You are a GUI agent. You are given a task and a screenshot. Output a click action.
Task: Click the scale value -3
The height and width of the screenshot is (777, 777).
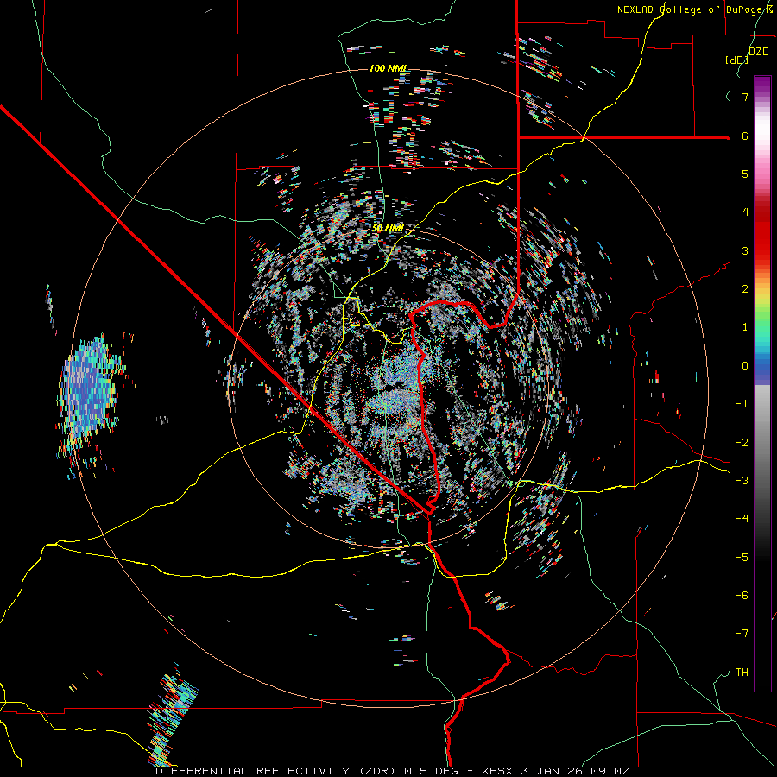[x=742, y=480]
